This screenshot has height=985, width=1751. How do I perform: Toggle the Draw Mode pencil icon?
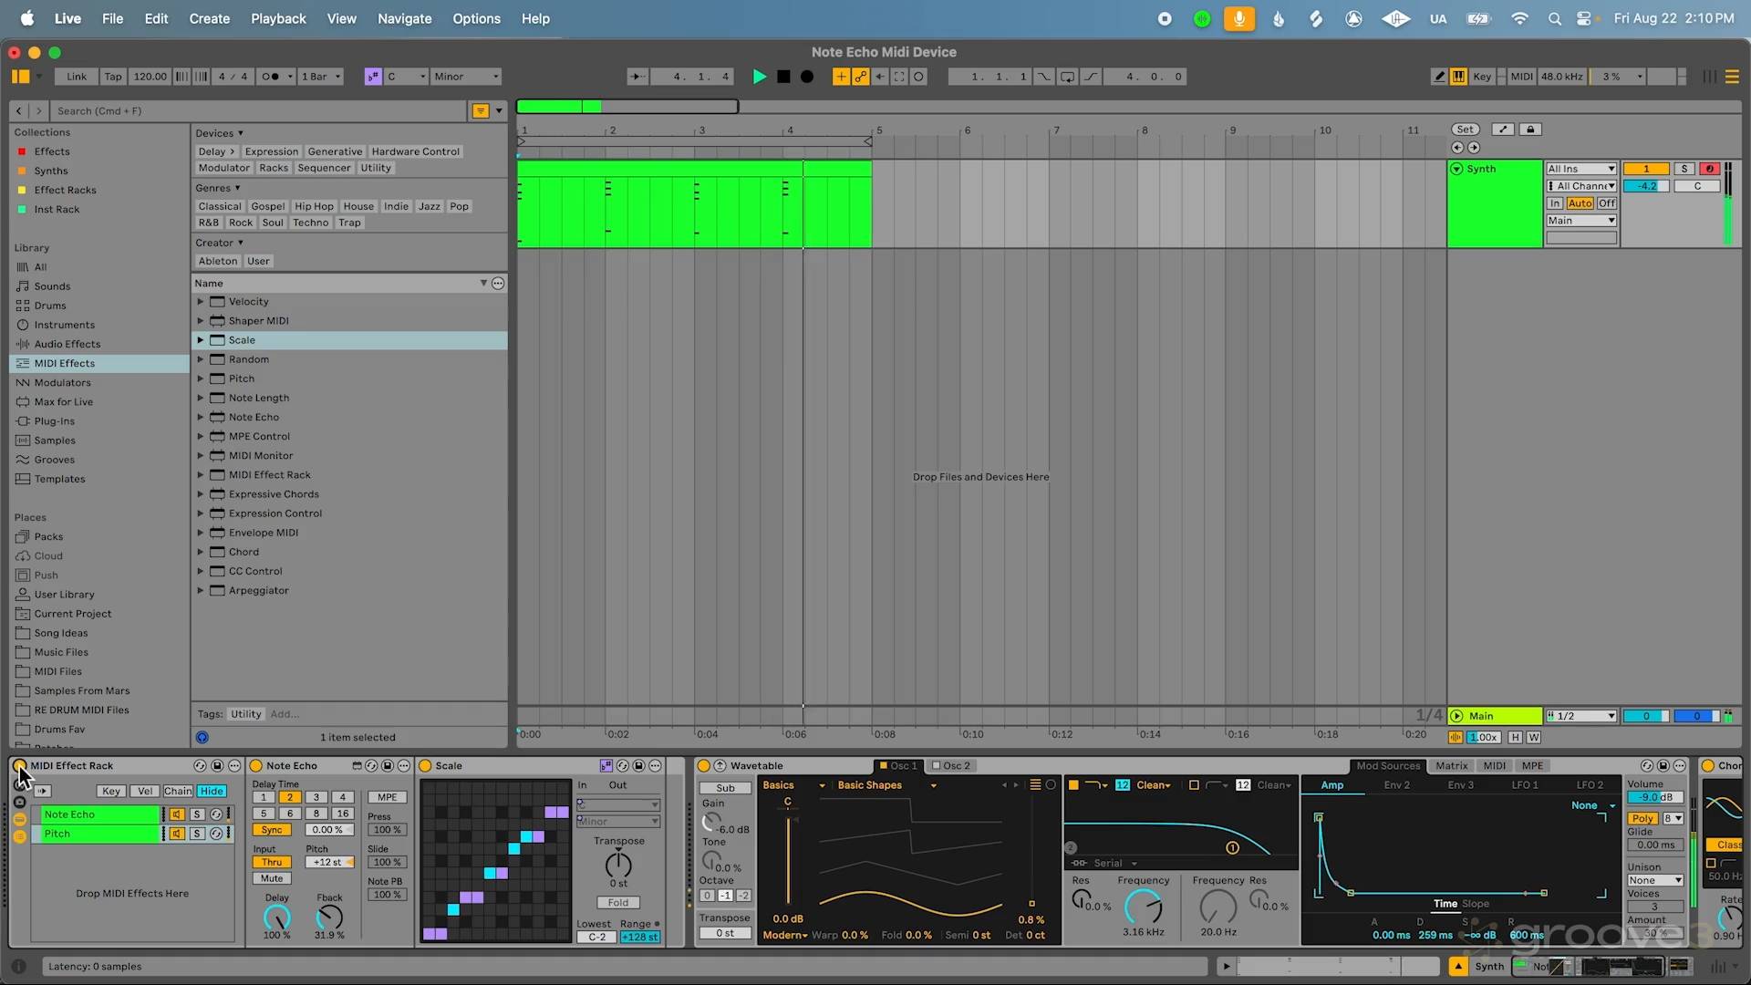[x=1439, y=77]
